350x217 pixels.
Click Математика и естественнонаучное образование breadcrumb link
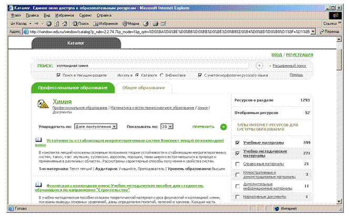pyautogui.click(x=152, y=108)
